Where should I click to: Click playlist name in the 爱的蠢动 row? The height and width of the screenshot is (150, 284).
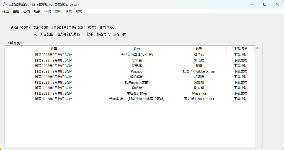click(54, 77)
